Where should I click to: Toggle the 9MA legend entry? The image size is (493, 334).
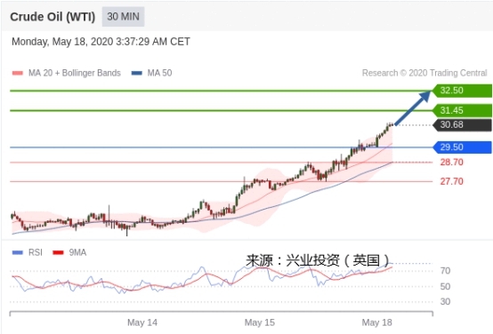pyautogui.click(x=69, y=252)
